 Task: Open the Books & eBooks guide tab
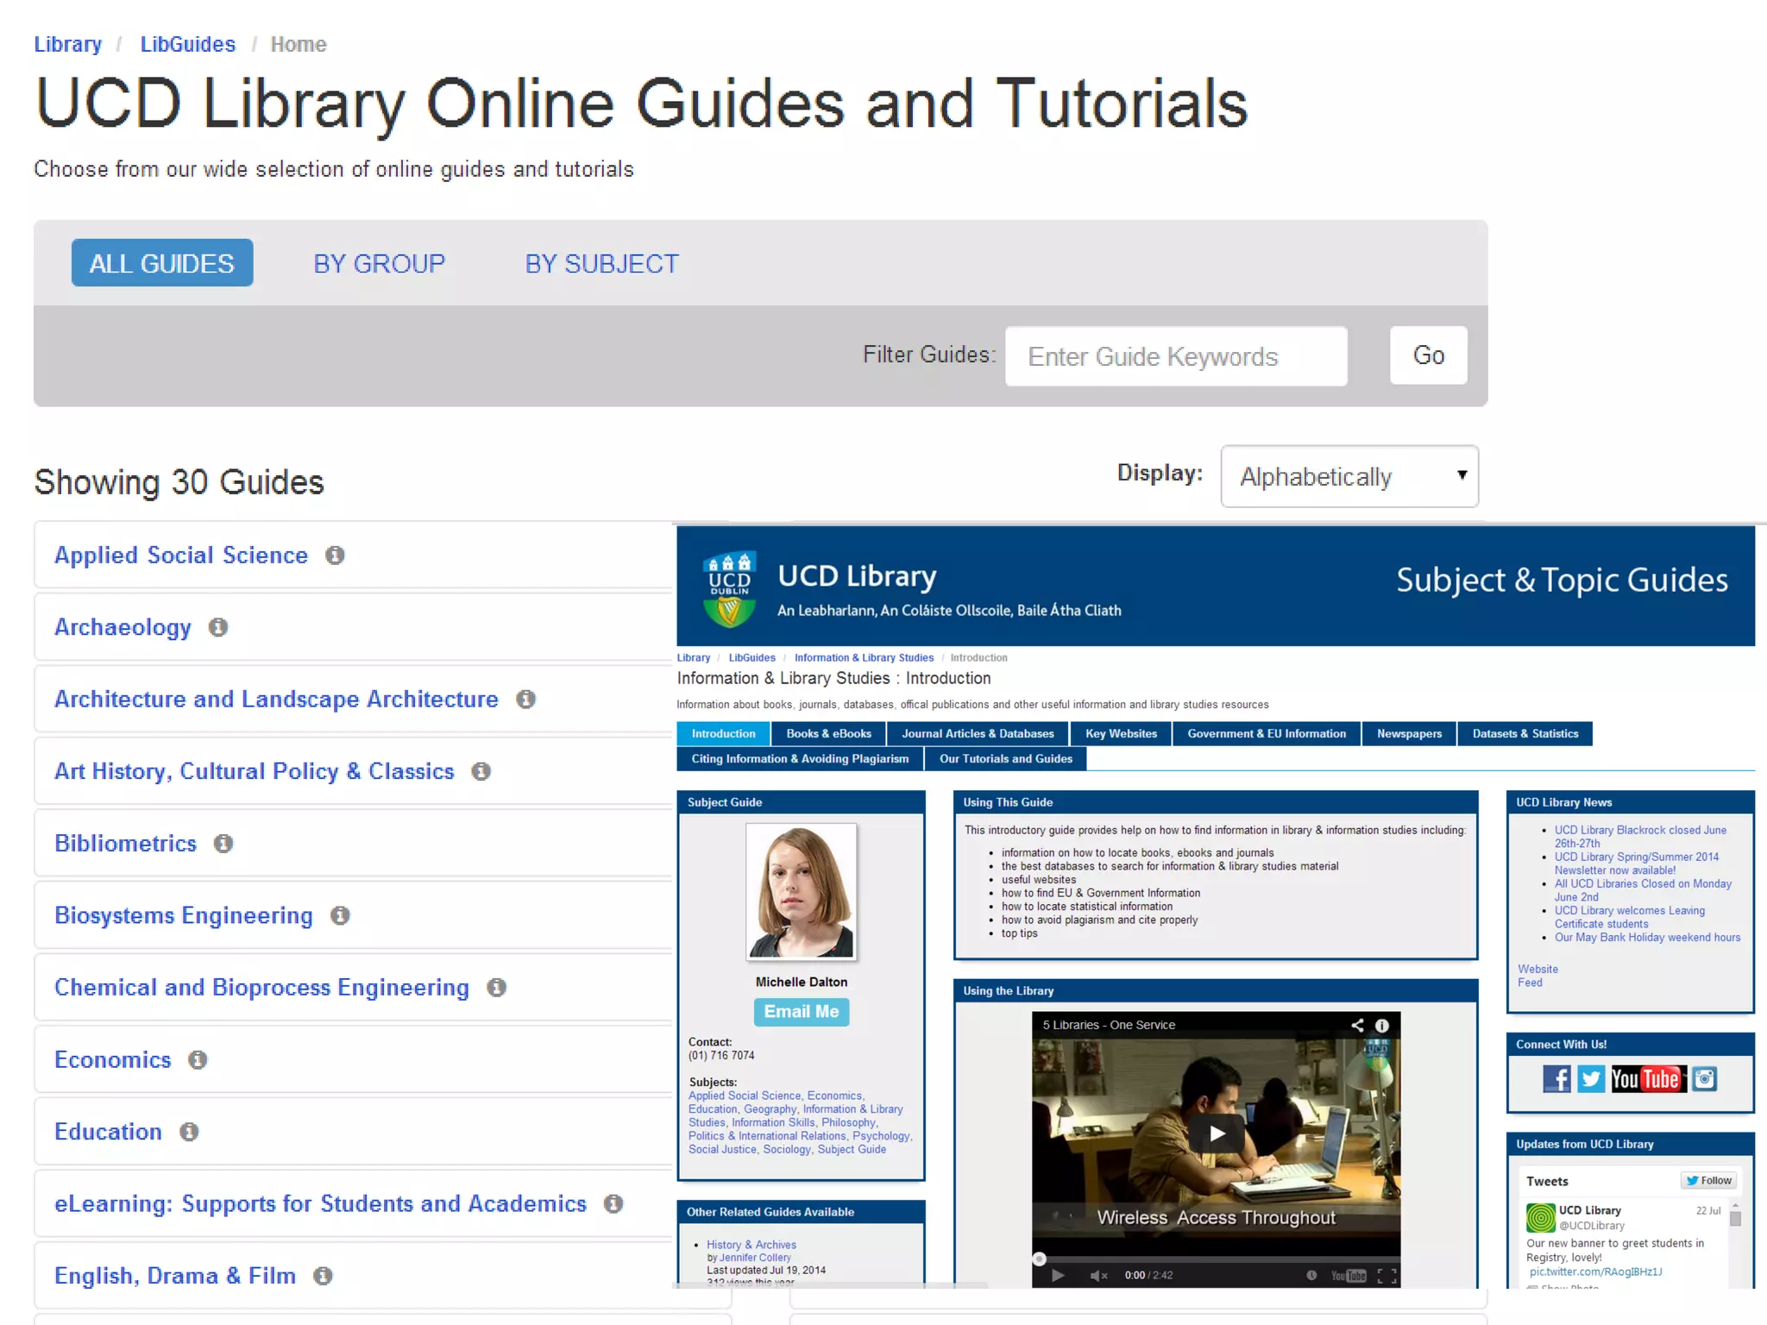[828, 734]
